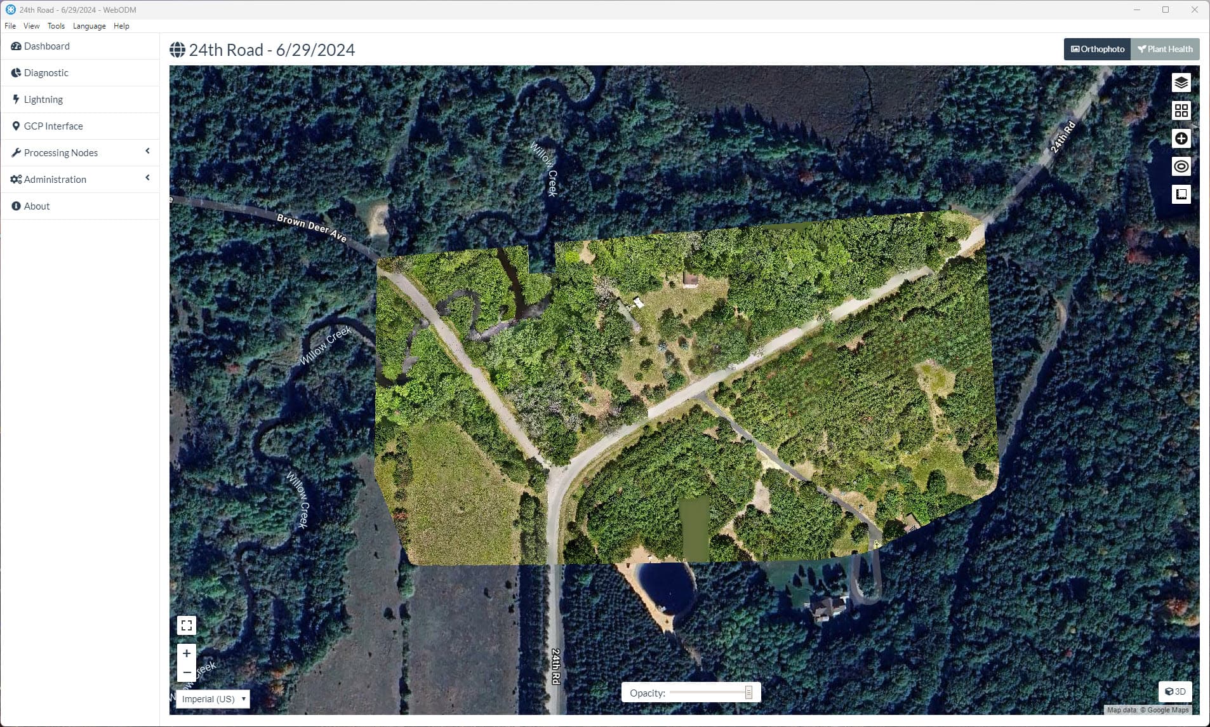Open the Dashboard from the sidebar
The image size is (1210, 727).
click(46, 46)
